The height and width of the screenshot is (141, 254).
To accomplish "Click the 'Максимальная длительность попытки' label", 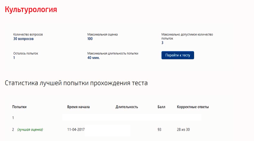I will (x=113, y=53).
